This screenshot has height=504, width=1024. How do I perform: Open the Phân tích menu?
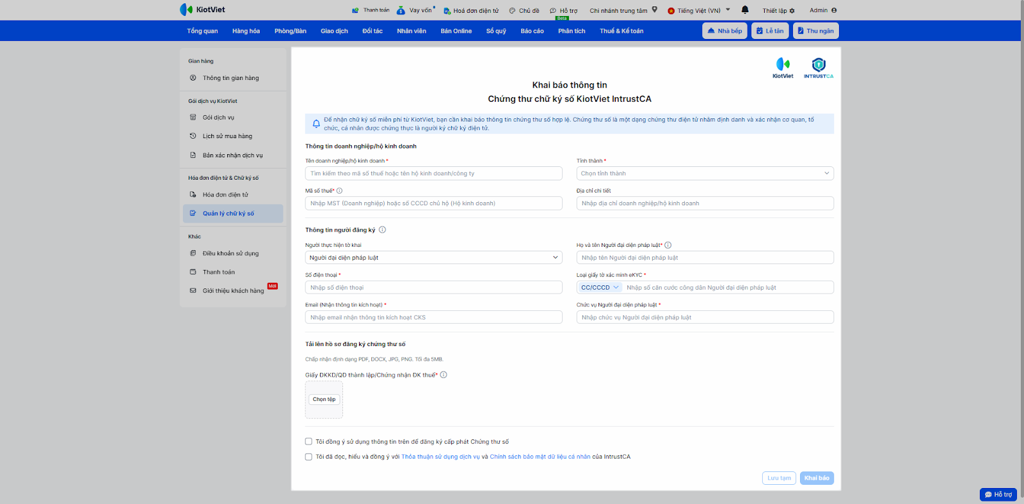[572, 31]
